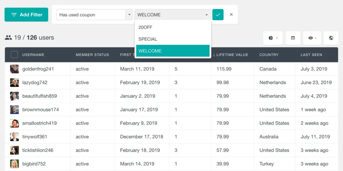343x171 pixels.
Task: Open user beautifulfish859 profile
Action: tap(40, 96)
